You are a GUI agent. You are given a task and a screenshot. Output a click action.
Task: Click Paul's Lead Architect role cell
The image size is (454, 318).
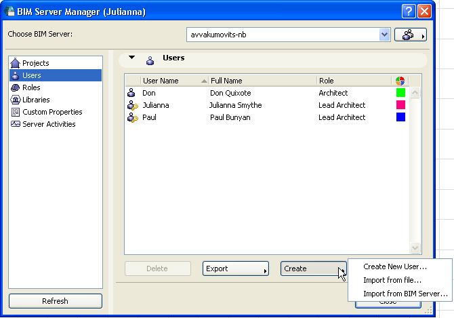[x=342, y=117]
